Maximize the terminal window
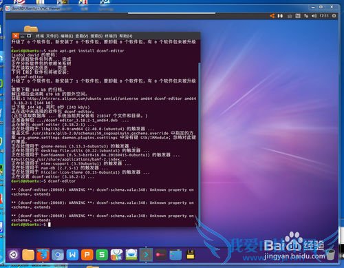This screenshot has height=268, width=344. click(x=29, y=36)
